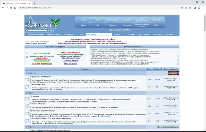The width and height of the screenshot is (206, 132).
Task: Open Поиск по форуму menu item
Action: [x=113, y=20]
